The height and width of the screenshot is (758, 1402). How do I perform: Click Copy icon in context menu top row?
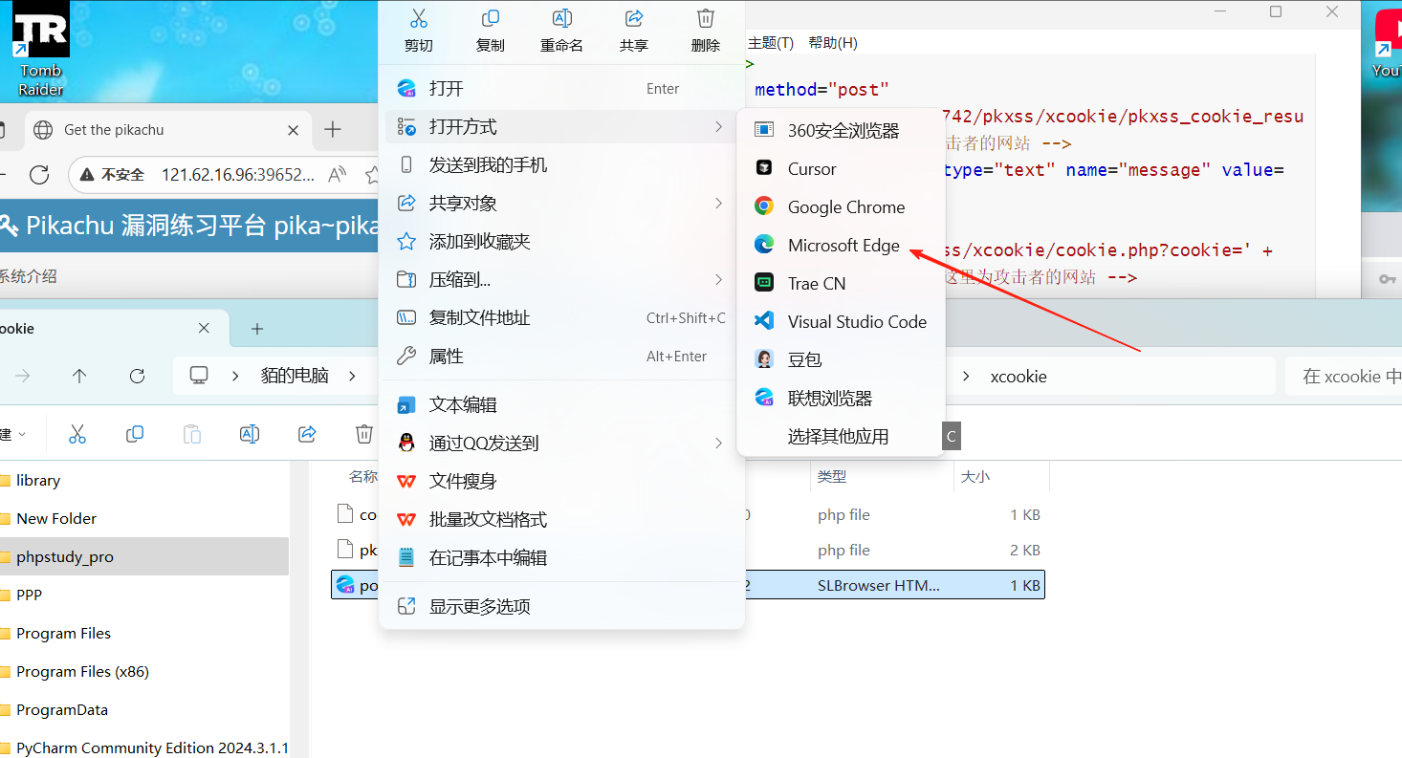[x=491, y=18]
